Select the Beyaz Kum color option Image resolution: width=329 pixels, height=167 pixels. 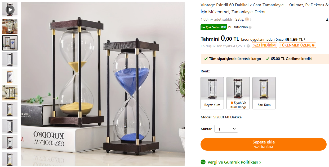pyautogui.click(x=212, y=93)
